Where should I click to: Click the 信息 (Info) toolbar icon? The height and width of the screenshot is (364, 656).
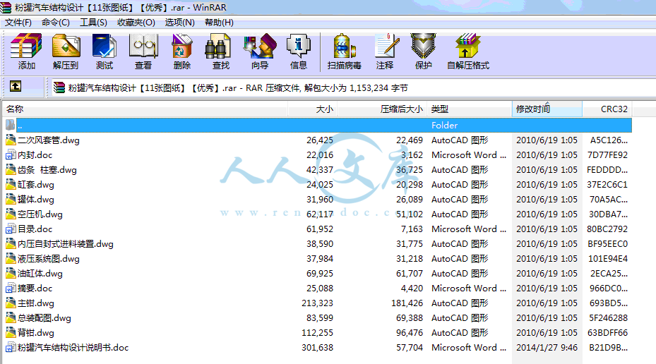298,46
